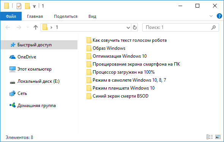Screen dimensions: 224x142
Task: Switch to the Вид ribbon tab
Action: [92, 16]
